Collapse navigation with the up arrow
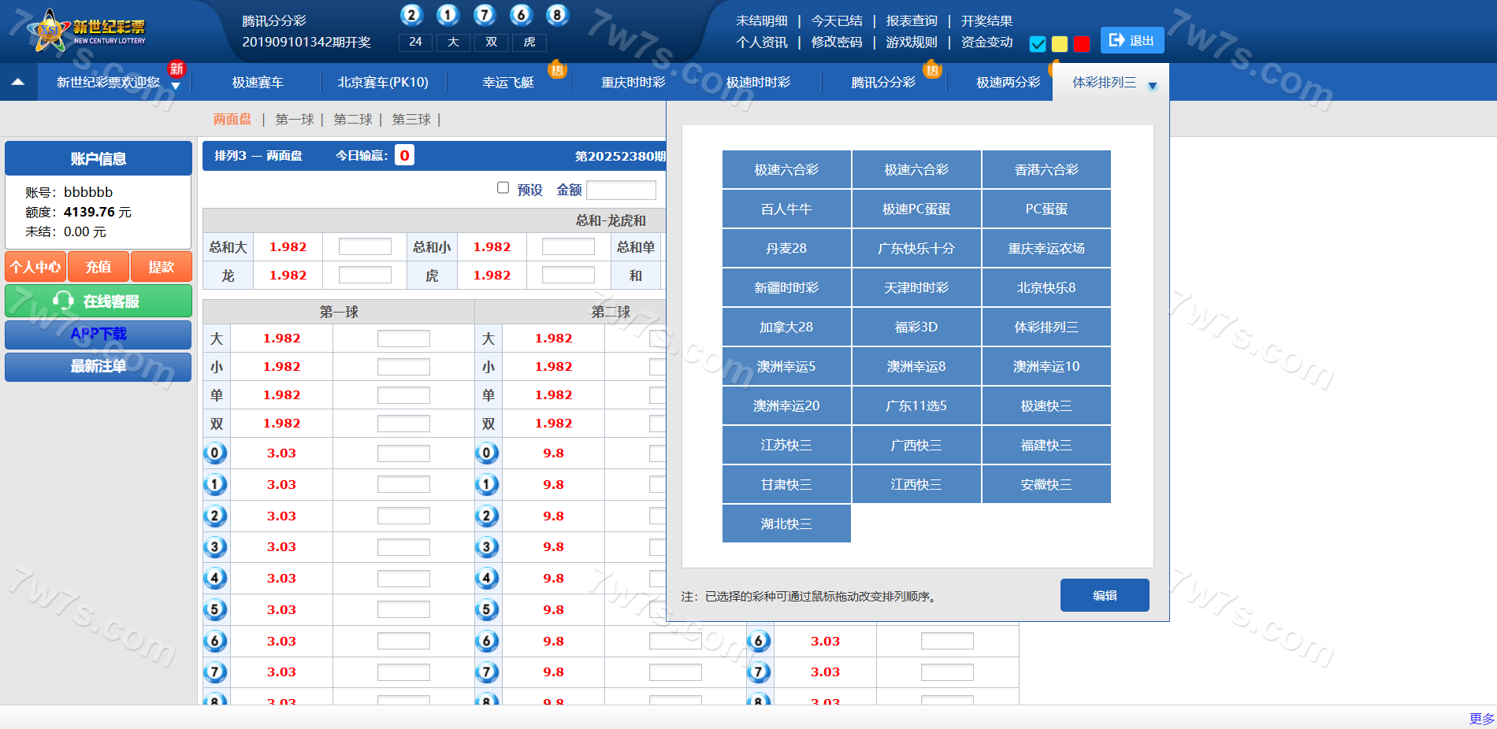 click(18, 82)
